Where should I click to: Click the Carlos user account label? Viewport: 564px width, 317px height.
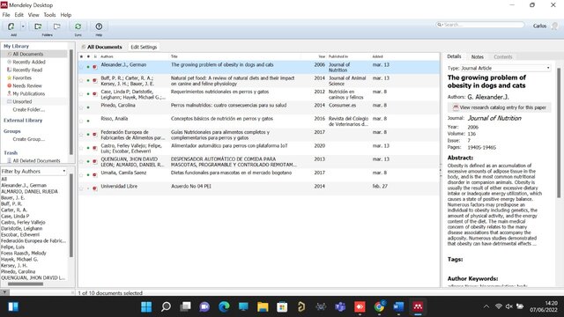click(539, 26)
